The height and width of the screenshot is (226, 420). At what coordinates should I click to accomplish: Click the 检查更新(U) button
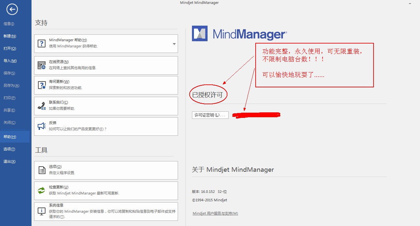click(x=106, y=191)
